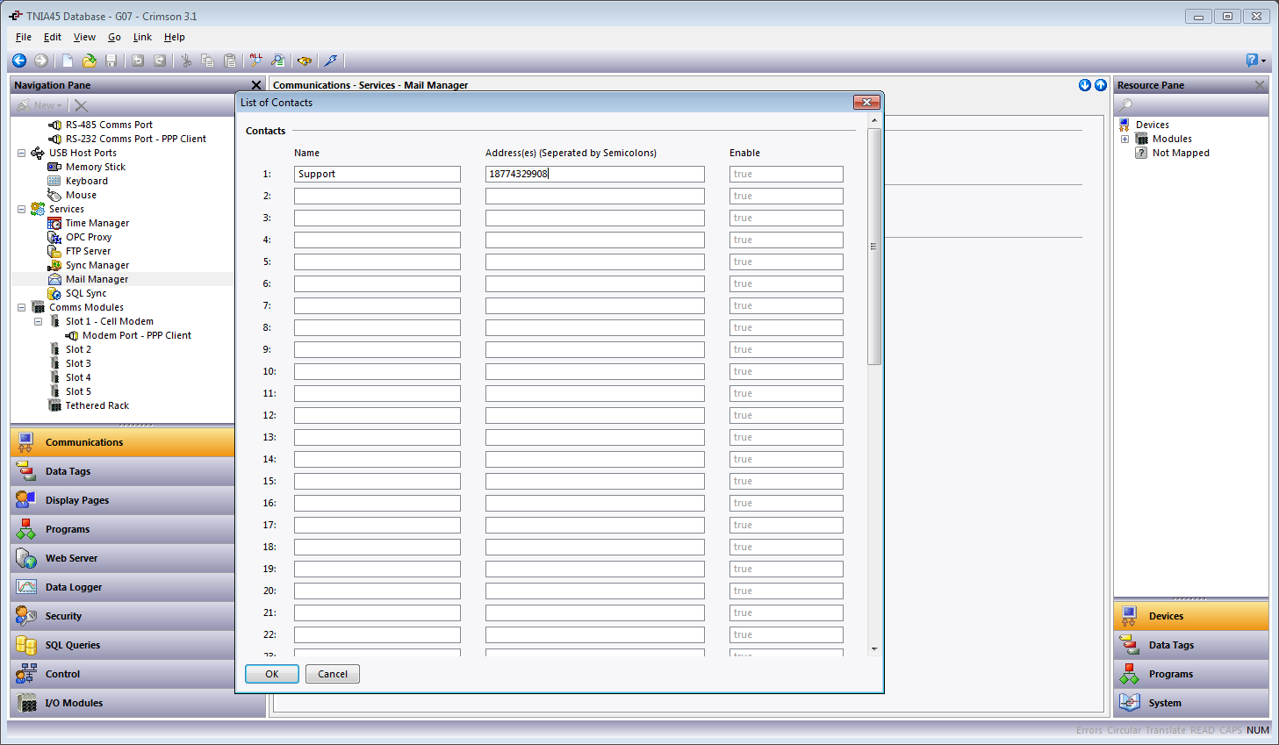Copy using the toolbar copy icon
1279x745 pixels.
point(208,61)
